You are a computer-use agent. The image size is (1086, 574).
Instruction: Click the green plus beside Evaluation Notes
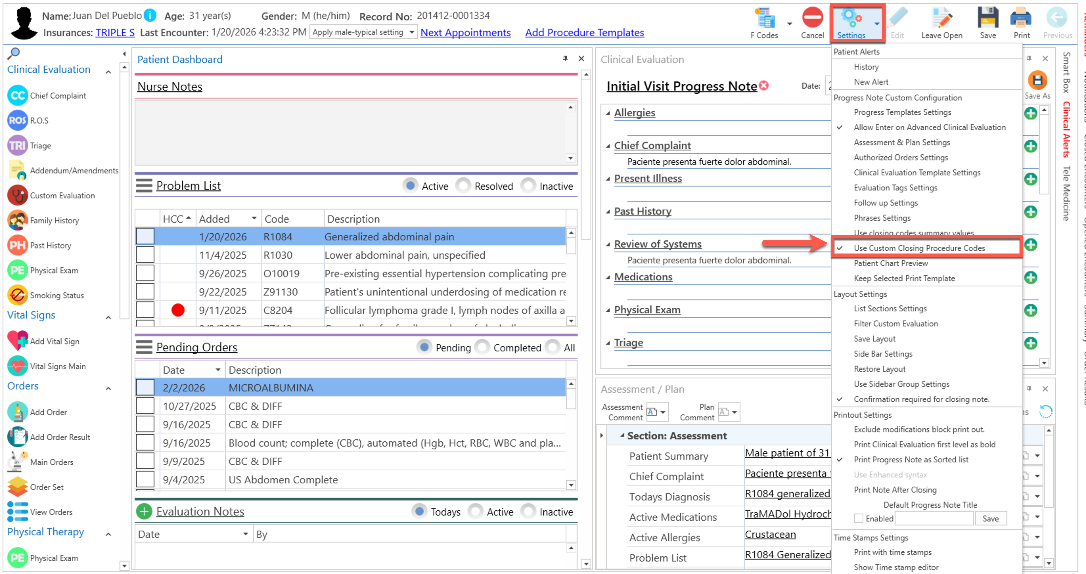pos(144,512)
